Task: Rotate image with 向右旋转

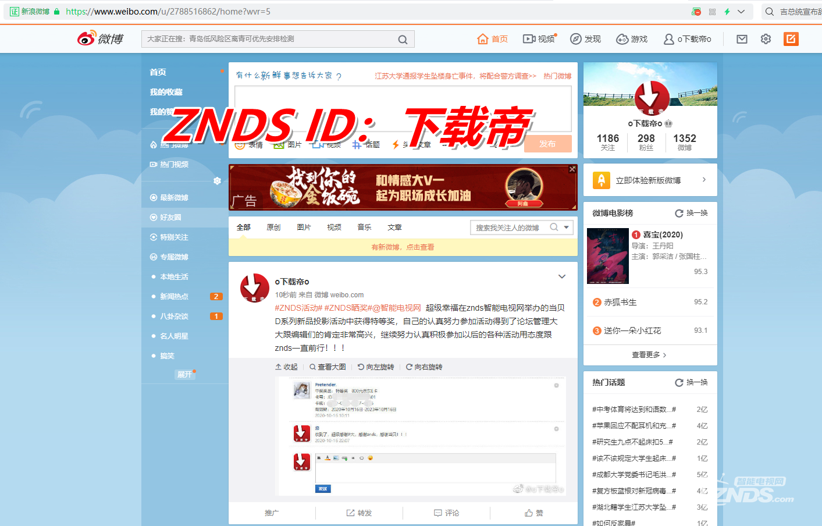Action: (x=424, y=367)
